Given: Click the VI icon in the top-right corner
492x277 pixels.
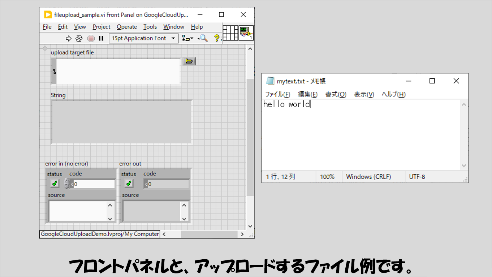Looking at the screenshot, I should click(x=246, y=33).
